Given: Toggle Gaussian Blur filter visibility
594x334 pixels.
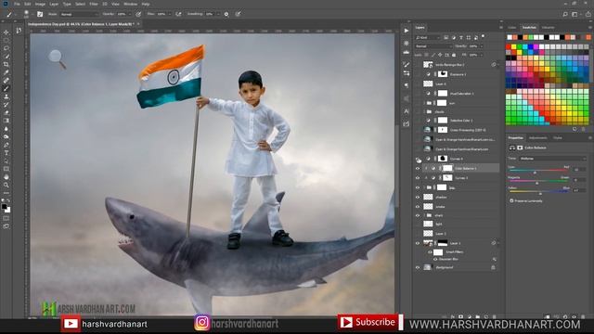Looking at the screenshot, I should pos(434,260).
